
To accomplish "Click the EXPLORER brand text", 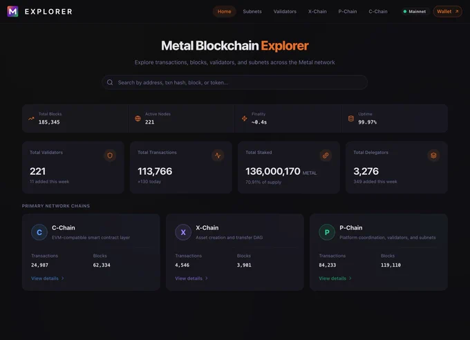I will (48, 11).
